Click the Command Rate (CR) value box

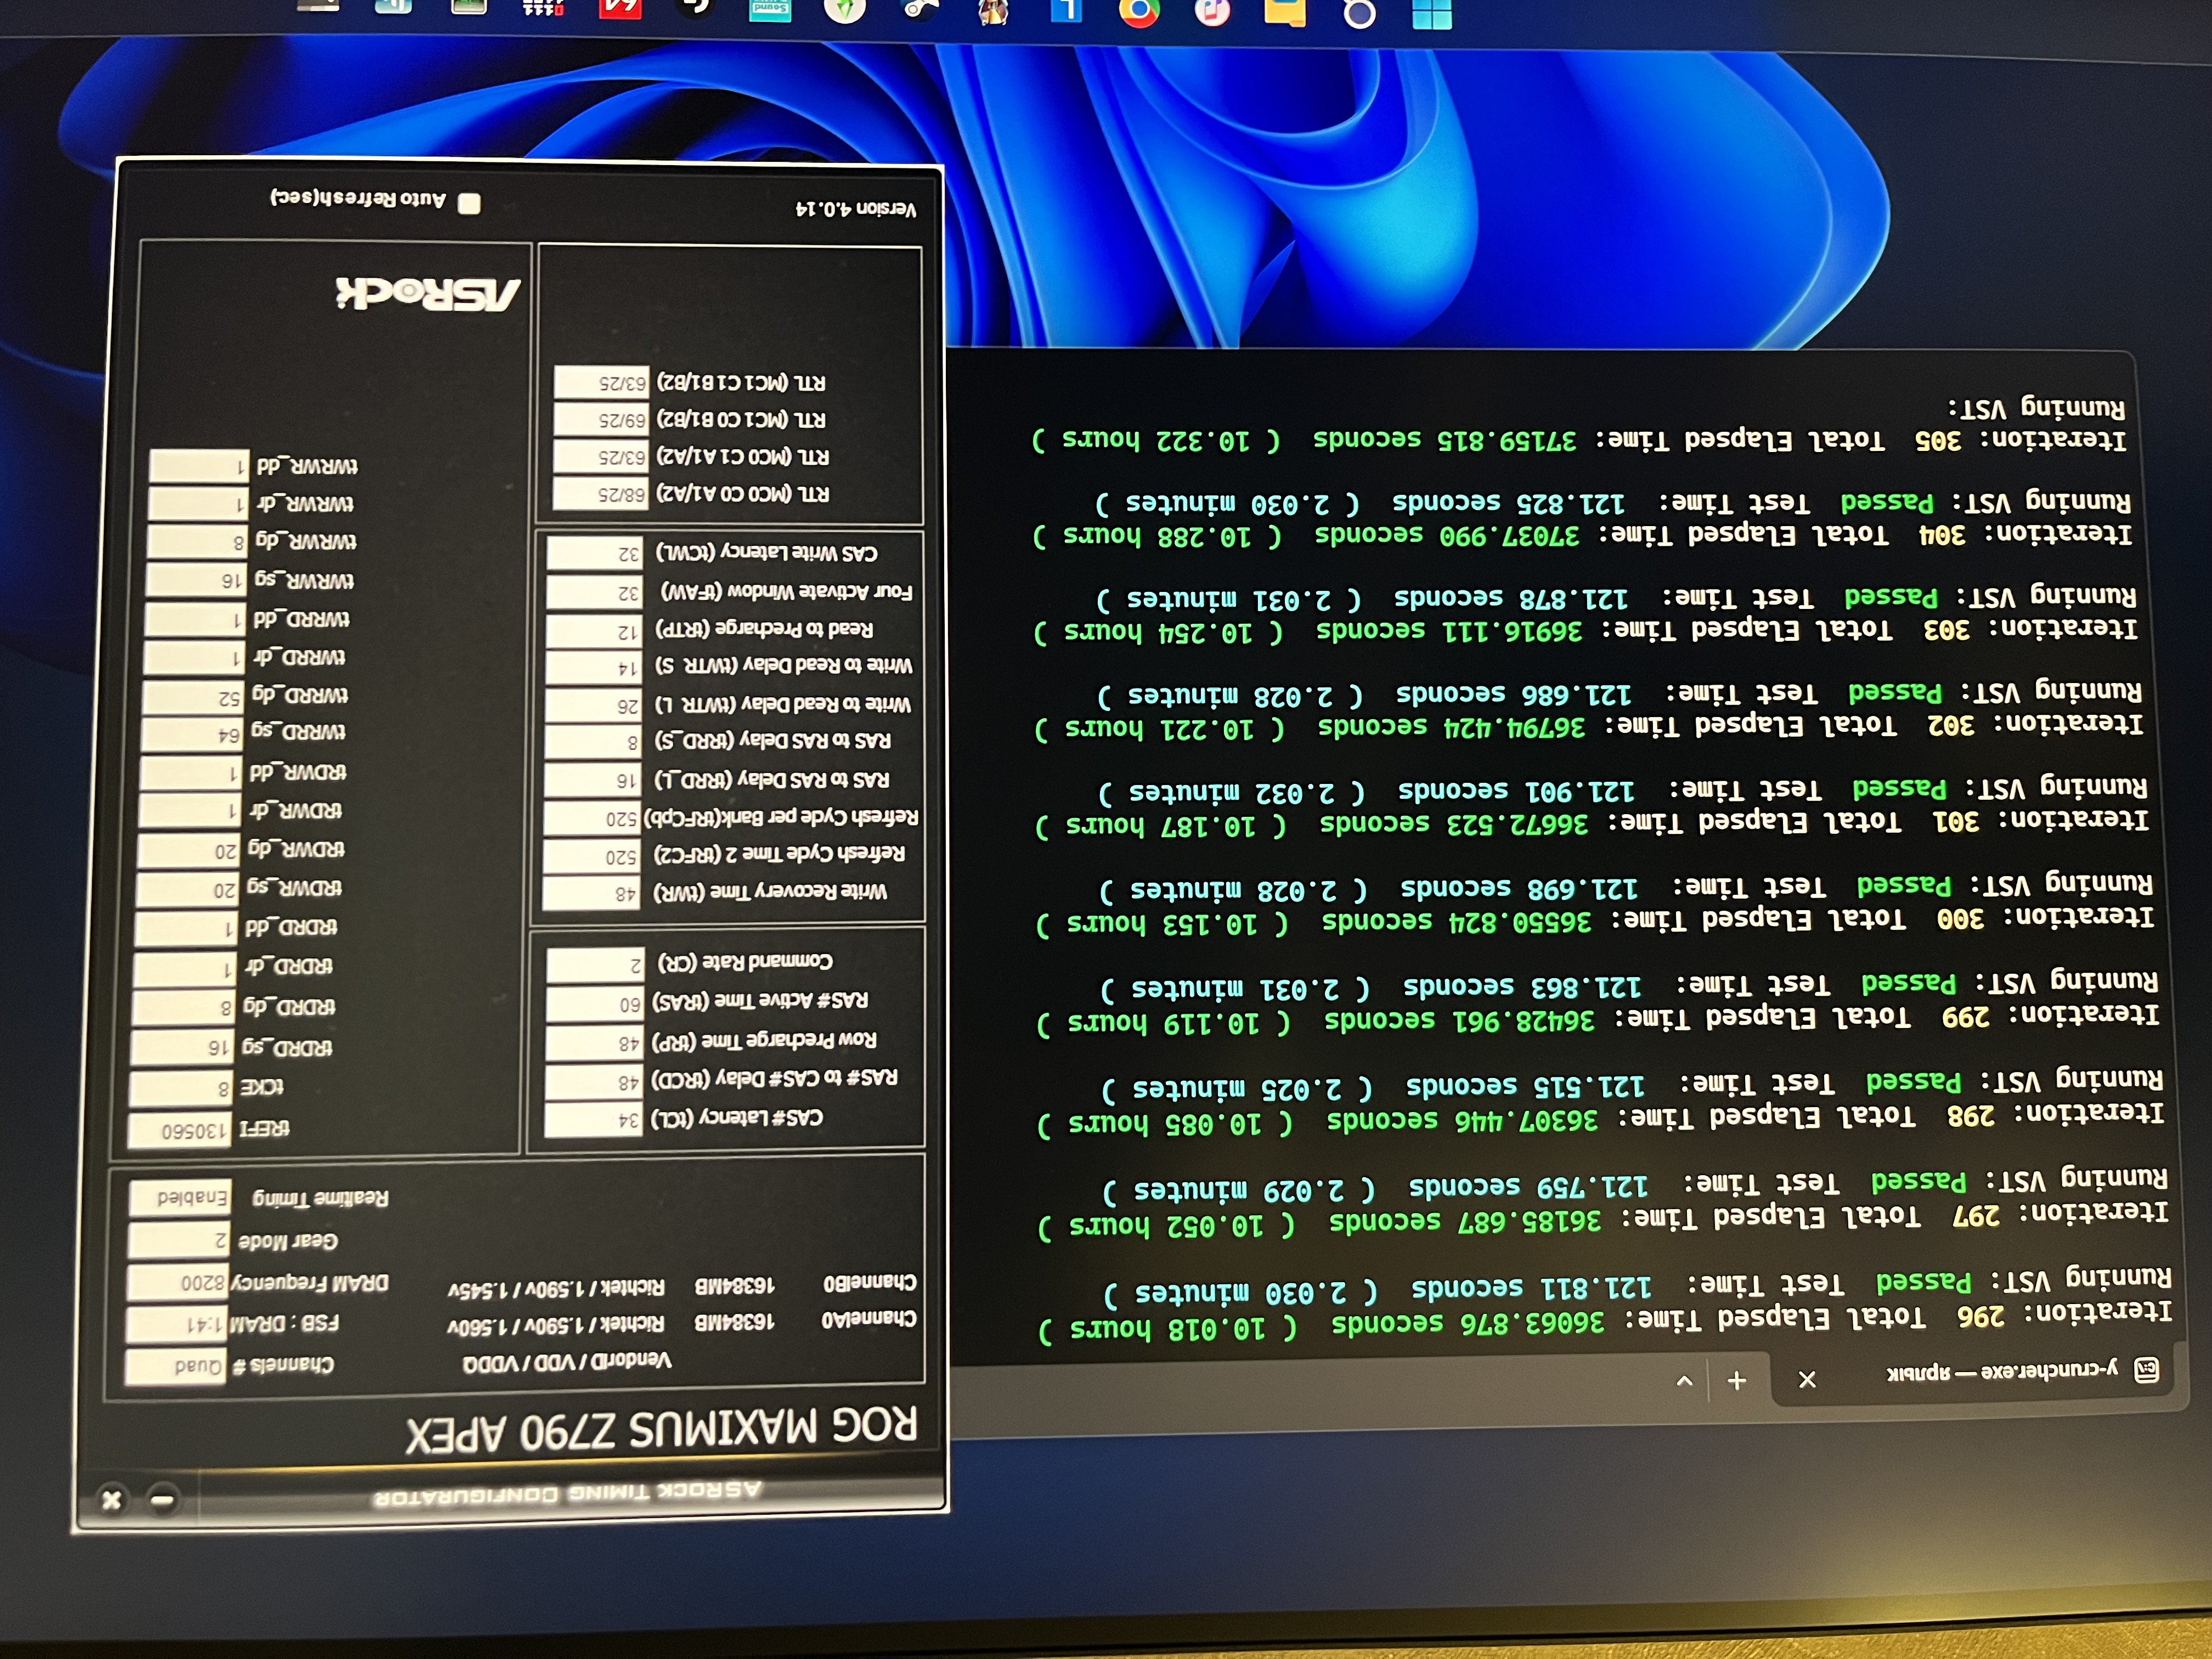pos(596,964)
